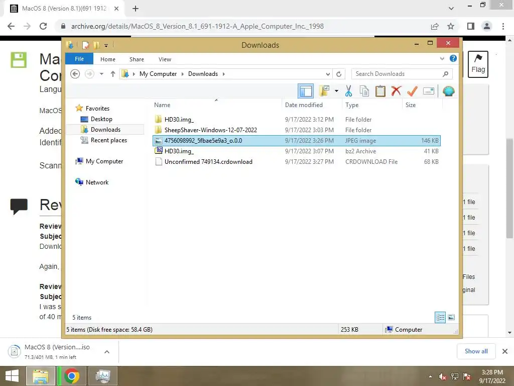Open Classic Shell settings via the shell icon
Screen dimensions: 514x386
tap(448, 91)
